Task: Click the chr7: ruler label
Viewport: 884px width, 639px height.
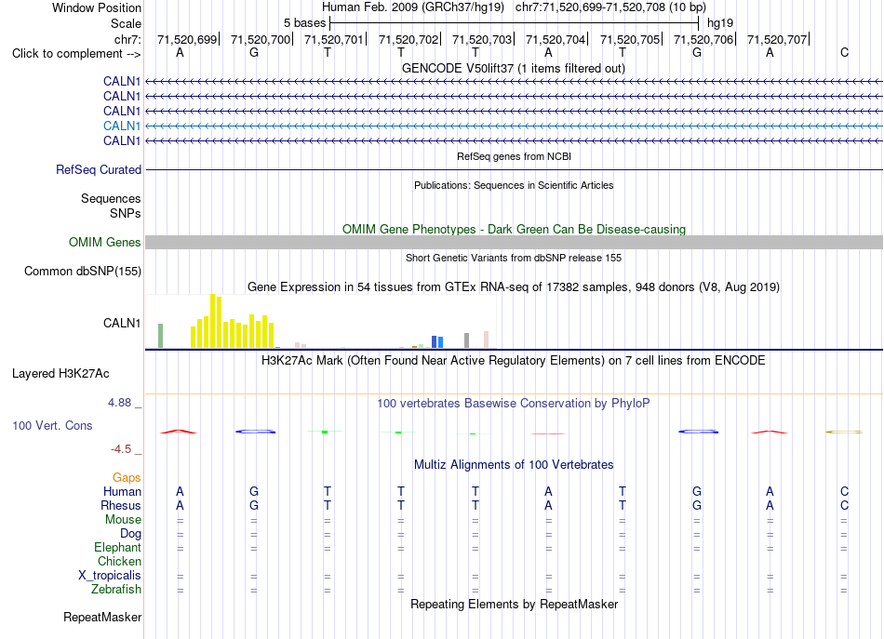Action: click(x=127, y=39)
